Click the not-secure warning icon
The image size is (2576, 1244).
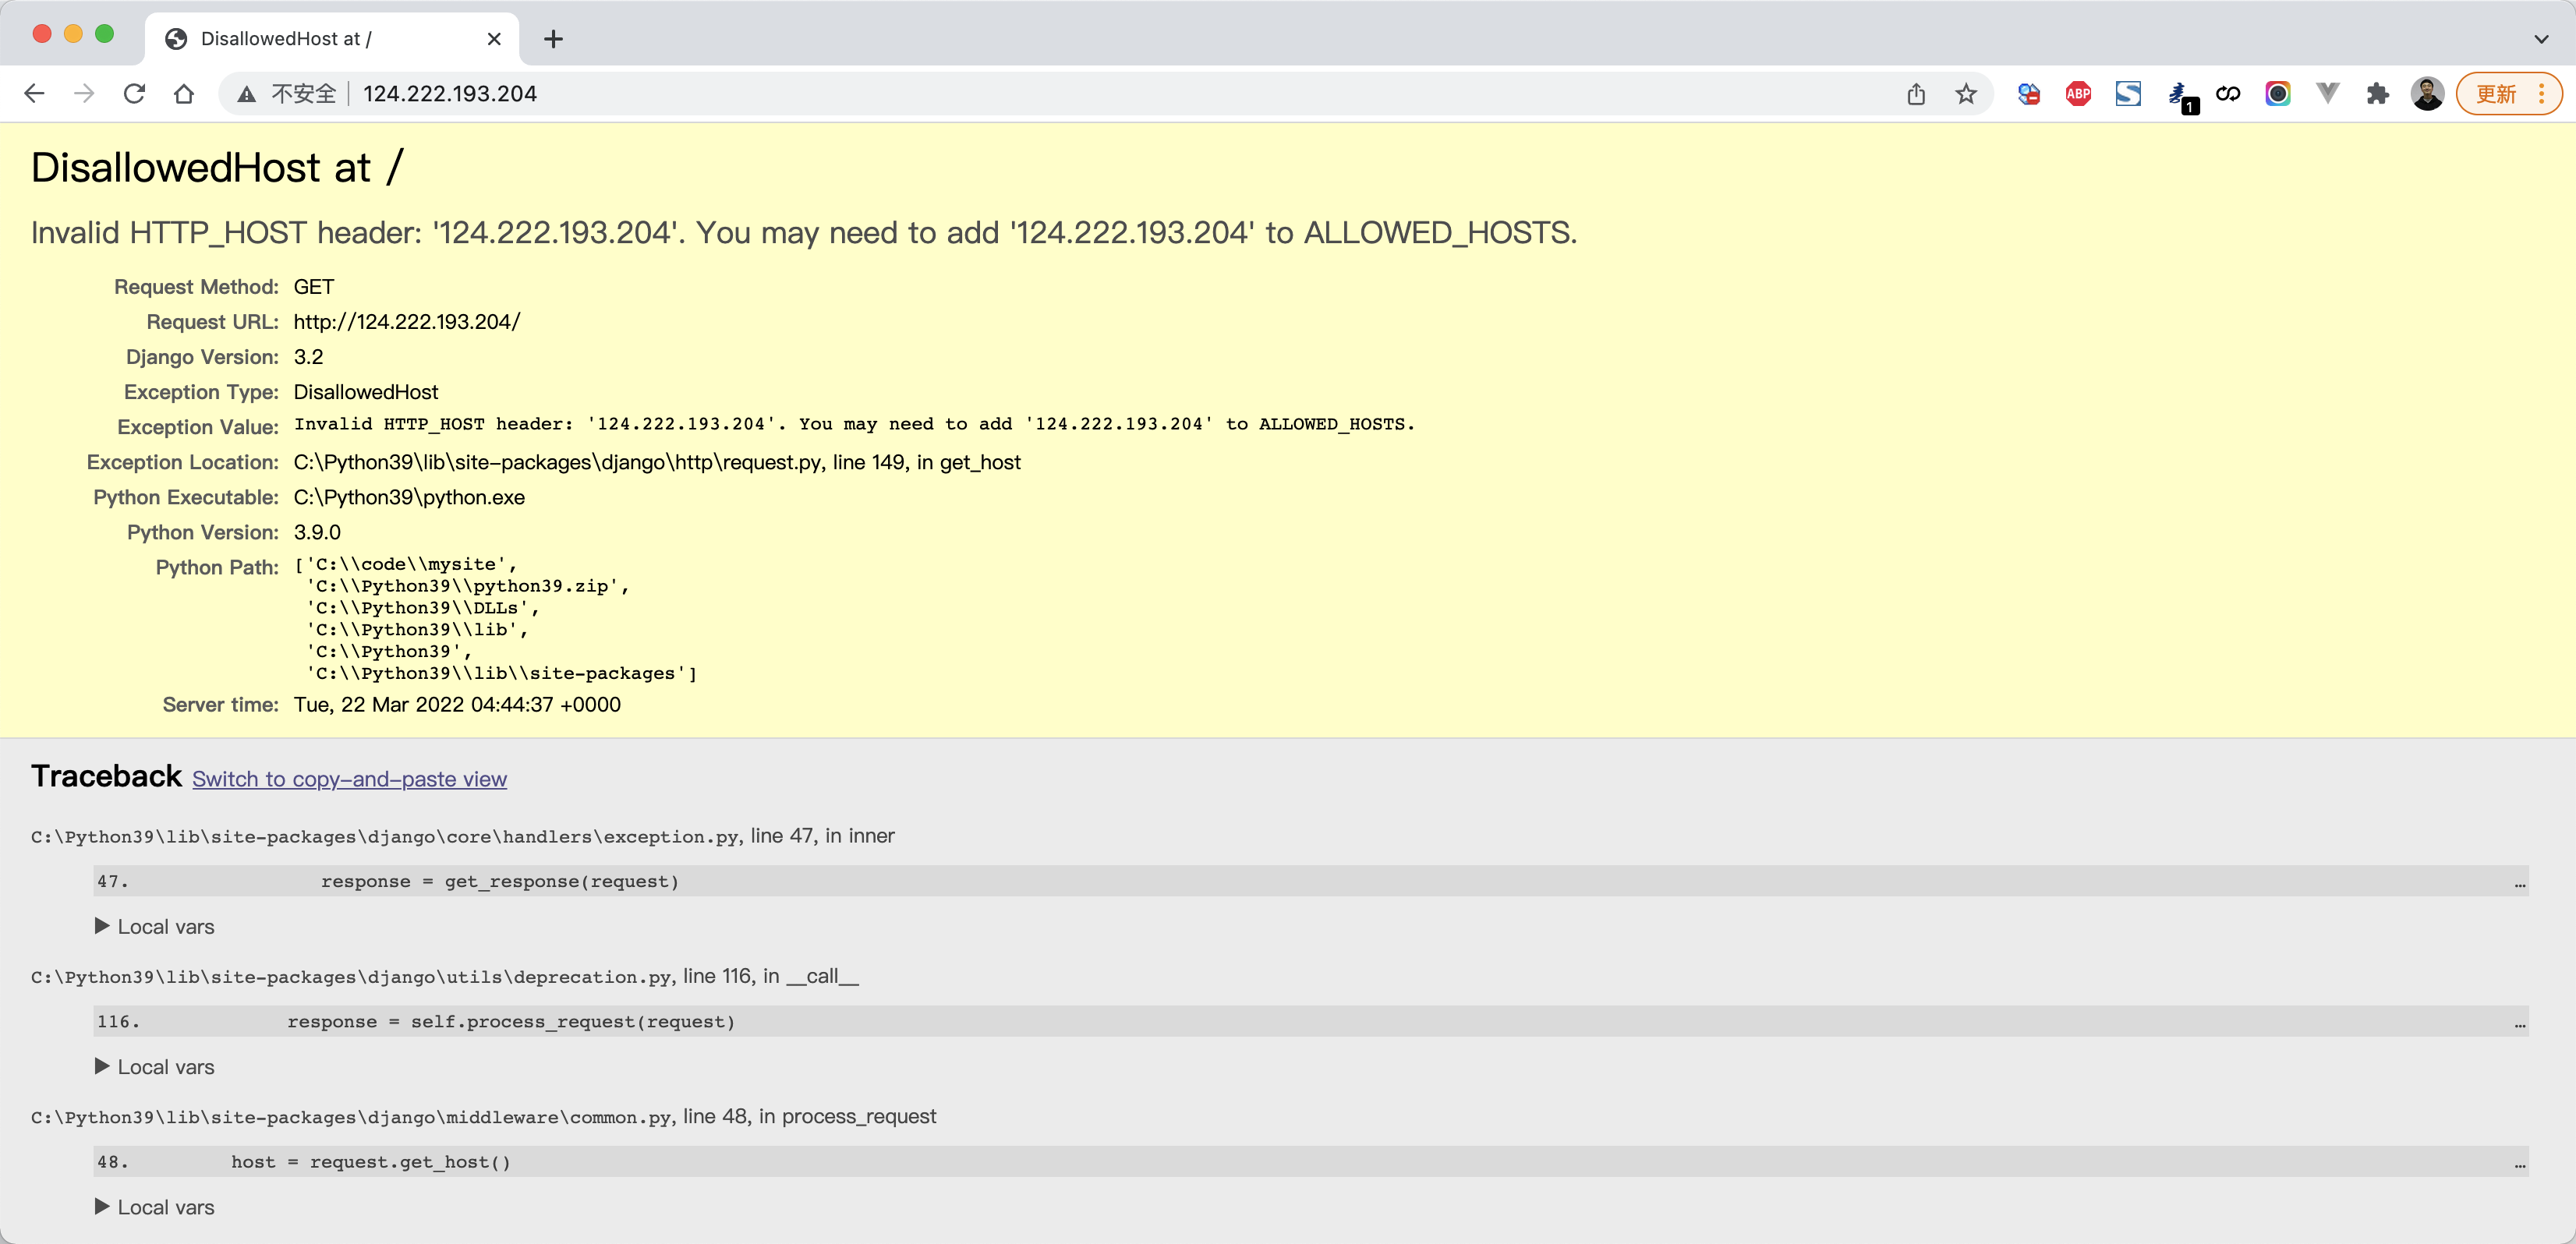click(246, 94)
